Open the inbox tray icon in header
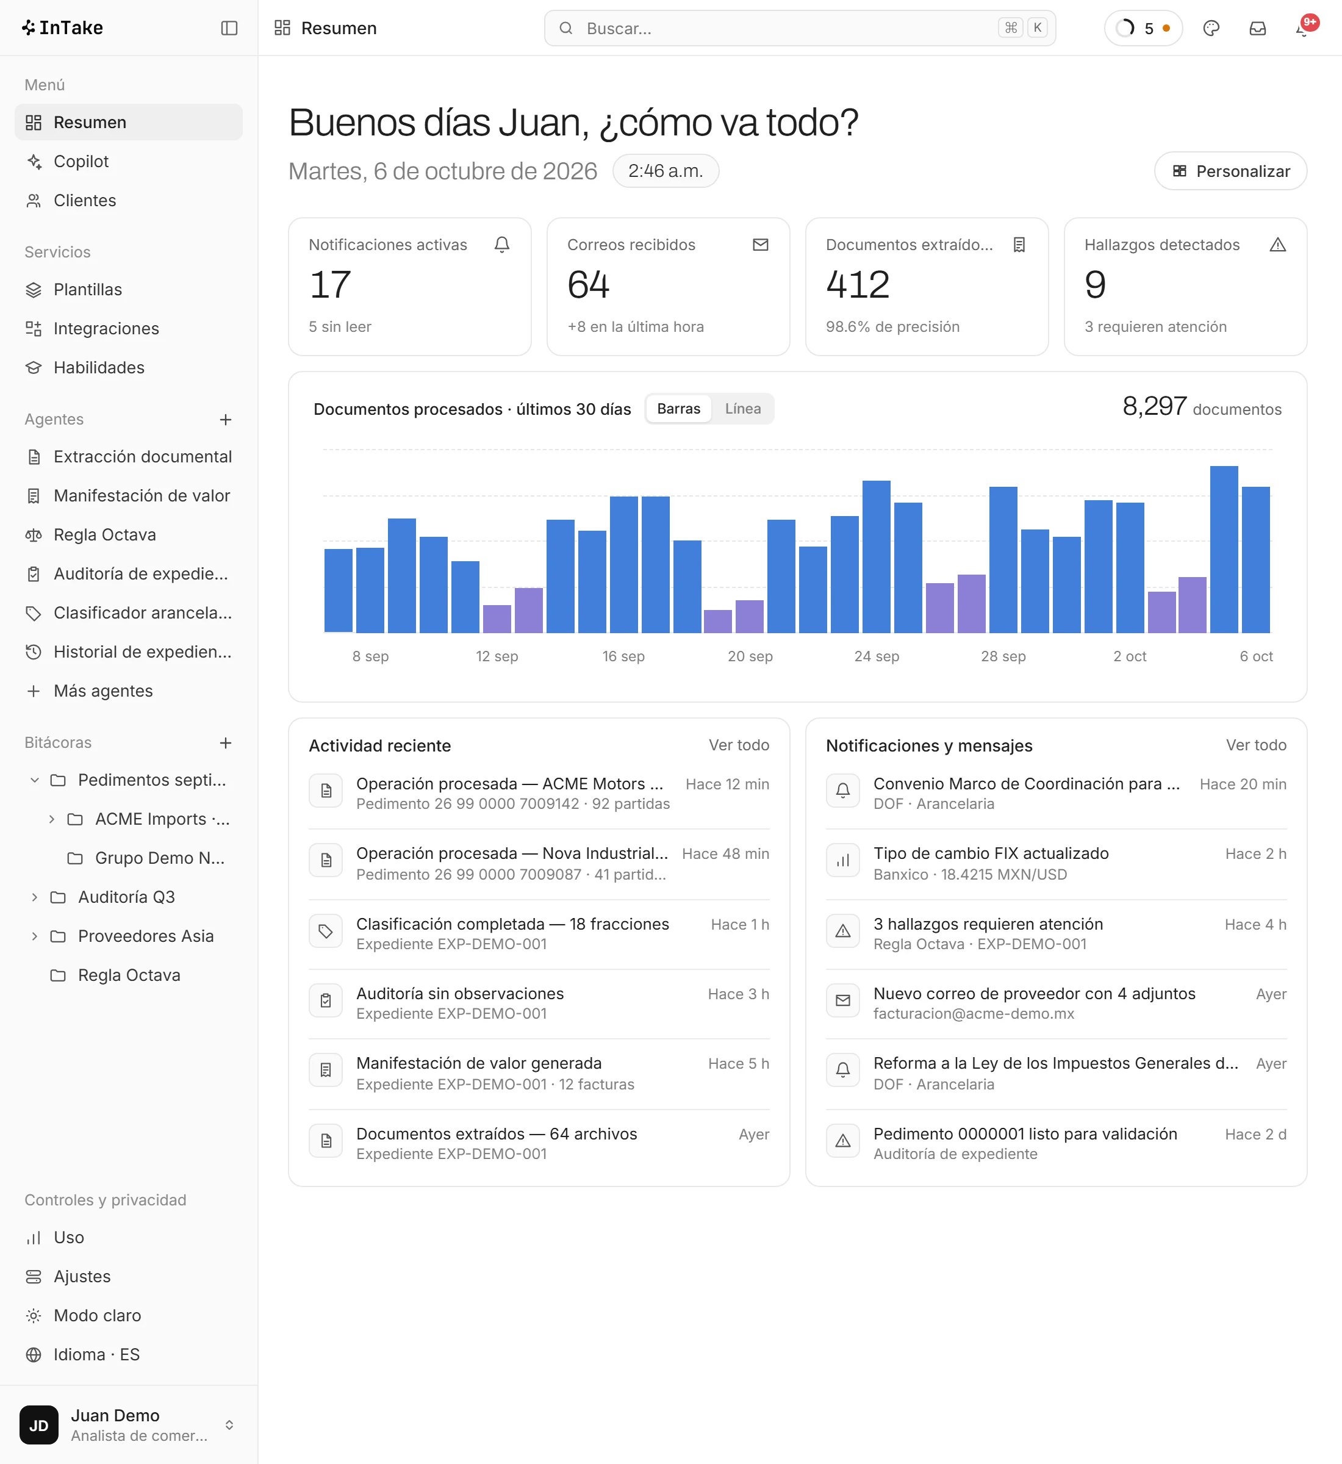 [x=1257, y=28]
